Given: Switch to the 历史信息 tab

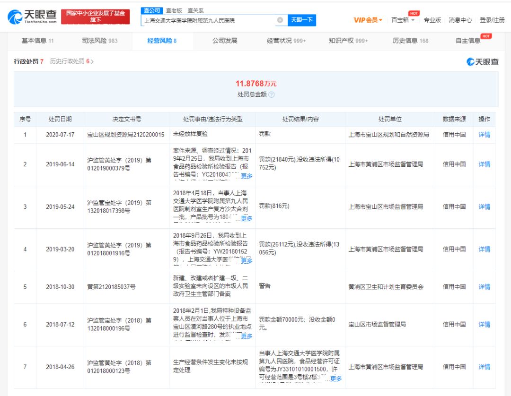Looking at the screenshot, I should 410,41.
